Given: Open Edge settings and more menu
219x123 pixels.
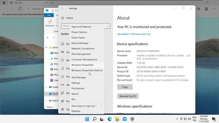Looking at the screenshot, I should point(214,9).
